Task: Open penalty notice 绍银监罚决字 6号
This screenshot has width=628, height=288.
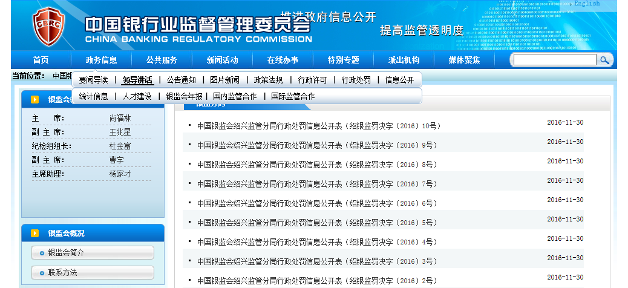Action: [318, 204]
